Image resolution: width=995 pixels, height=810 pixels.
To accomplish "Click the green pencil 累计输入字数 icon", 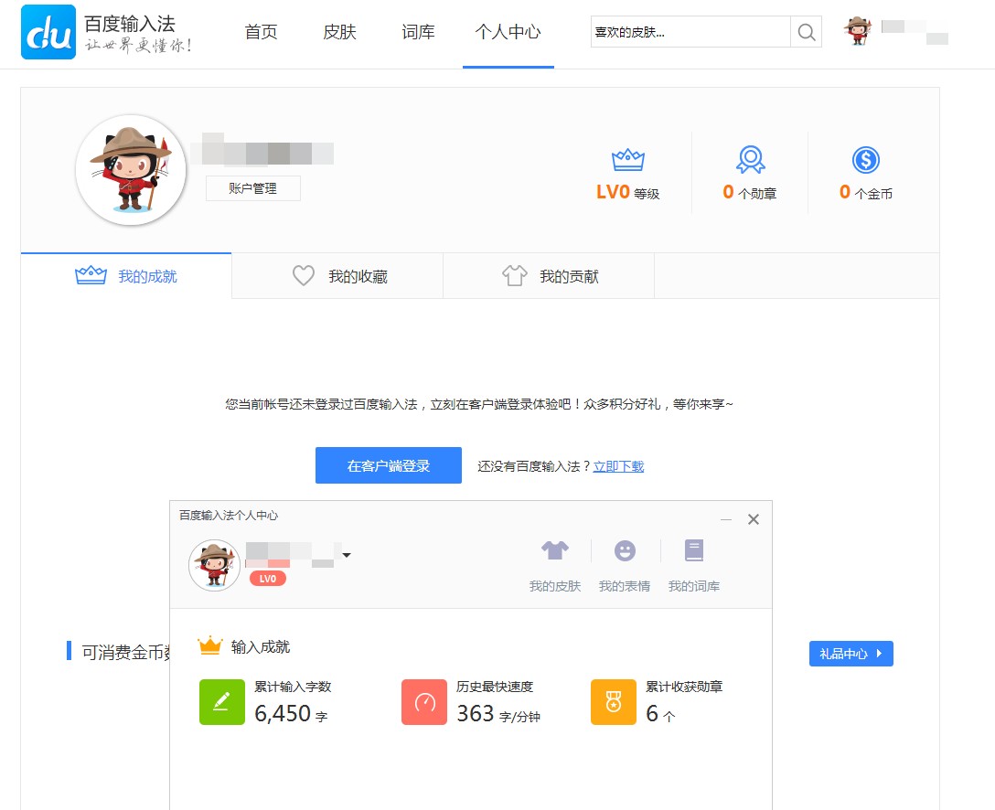I will click(x=222, y=701).
